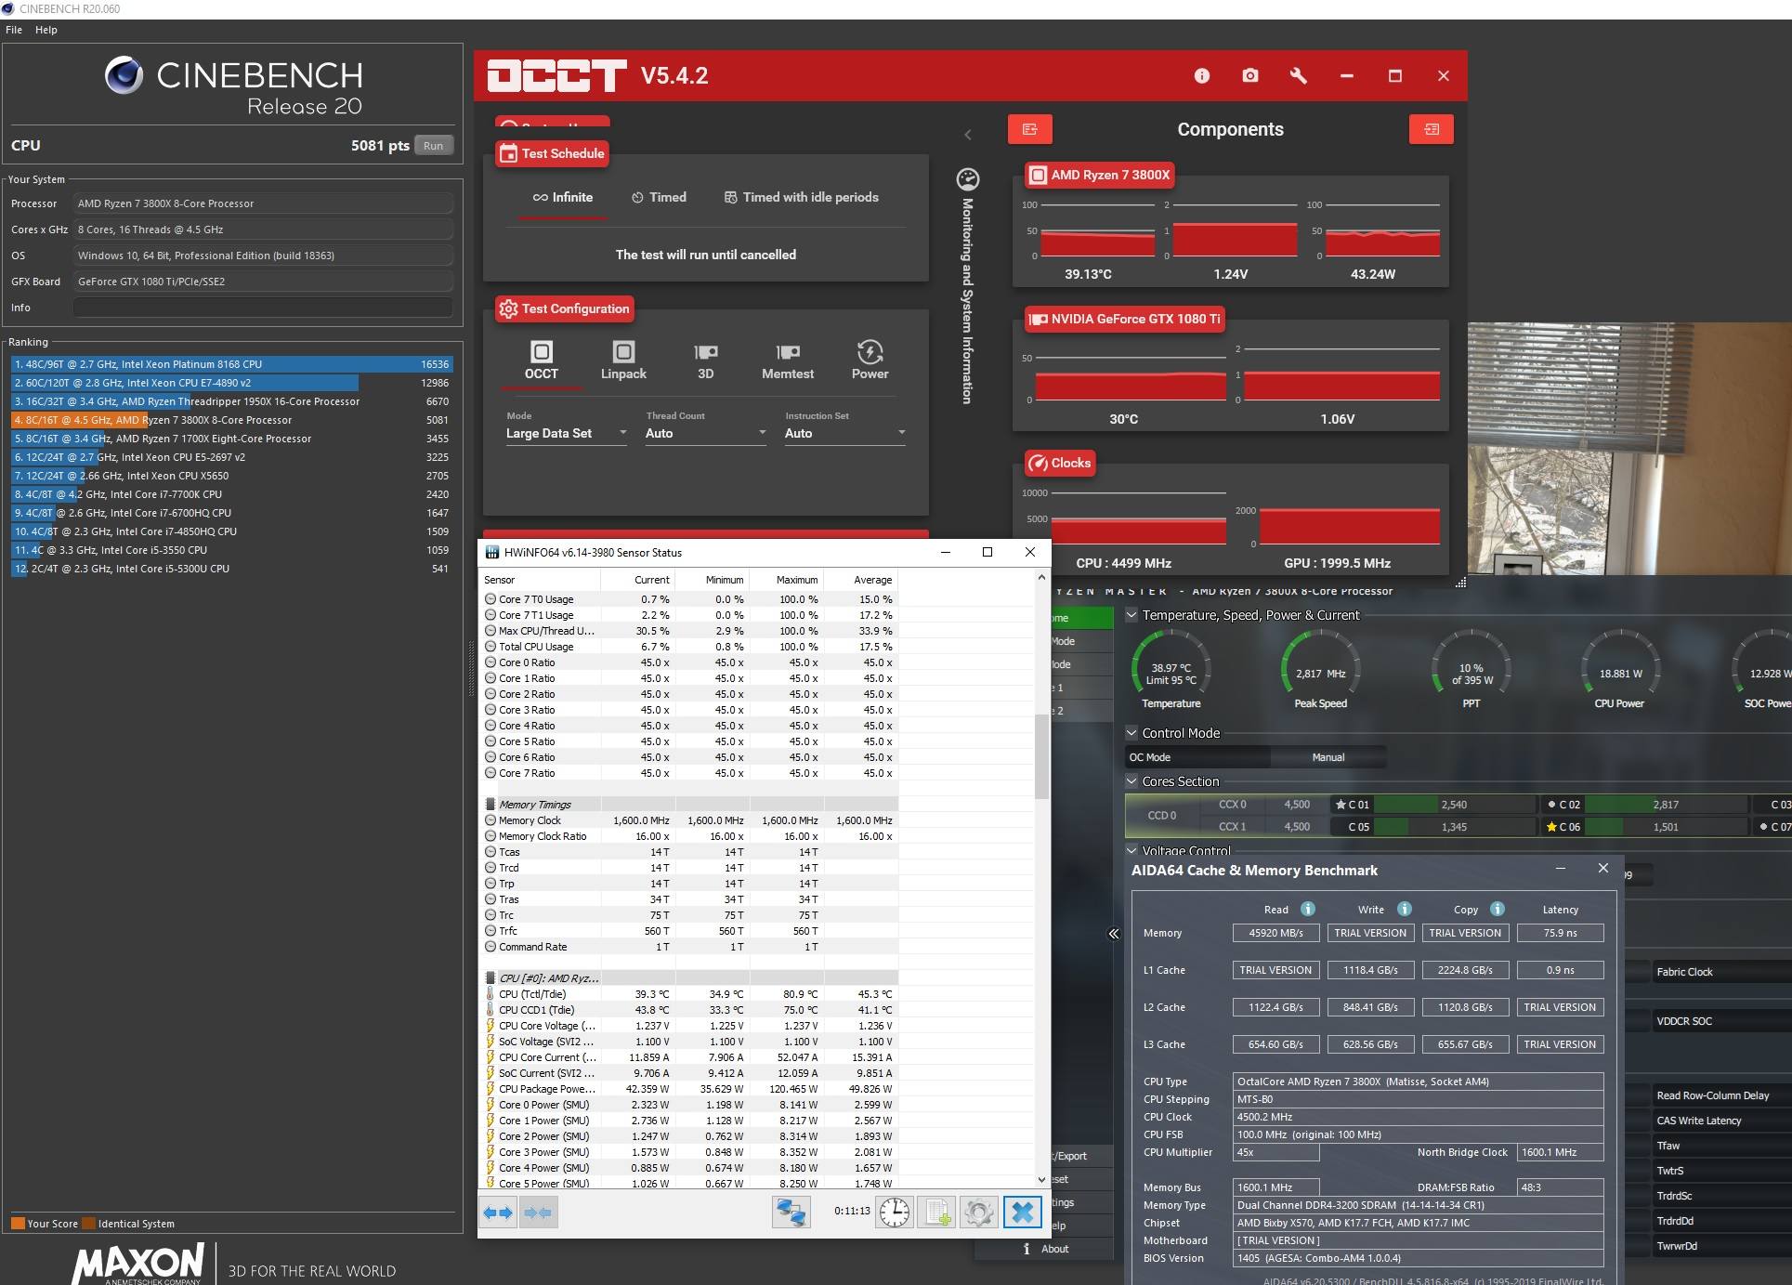Click the AMD Ryzen 7 3800X chip icon

coord(1037,175)
